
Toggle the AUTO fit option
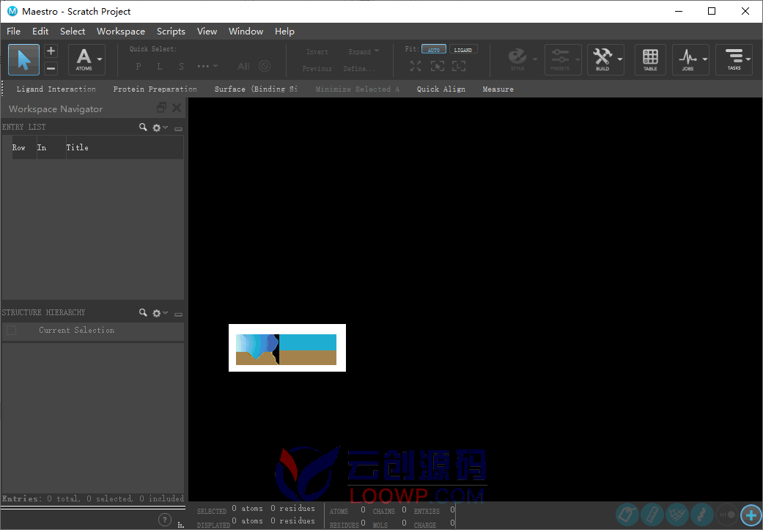434,50
